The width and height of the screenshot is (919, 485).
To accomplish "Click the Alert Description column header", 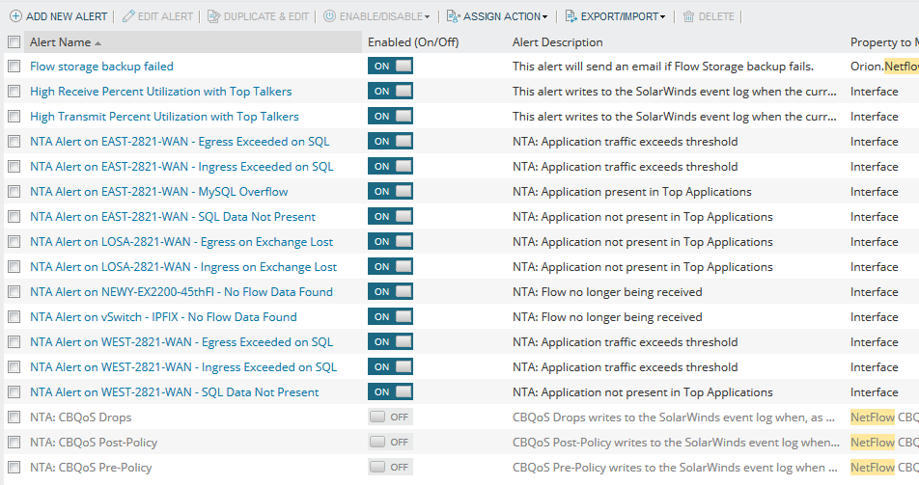I will tap(557, 42).
